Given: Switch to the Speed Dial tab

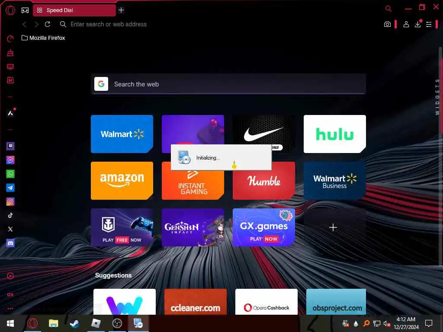Looking at the screenshot, I should click(74, 10).
